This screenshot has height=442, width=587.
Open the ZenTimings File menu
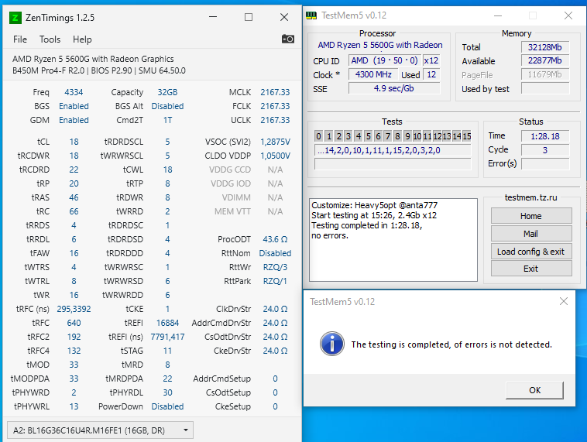20,39
